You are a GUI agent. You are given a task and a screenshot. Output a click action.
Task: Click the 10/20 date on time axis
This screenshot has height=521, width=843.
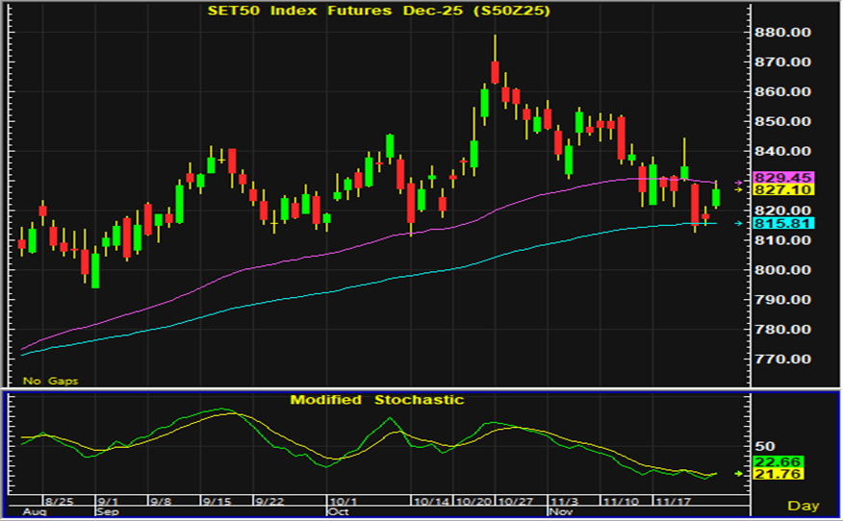point(473,502)
